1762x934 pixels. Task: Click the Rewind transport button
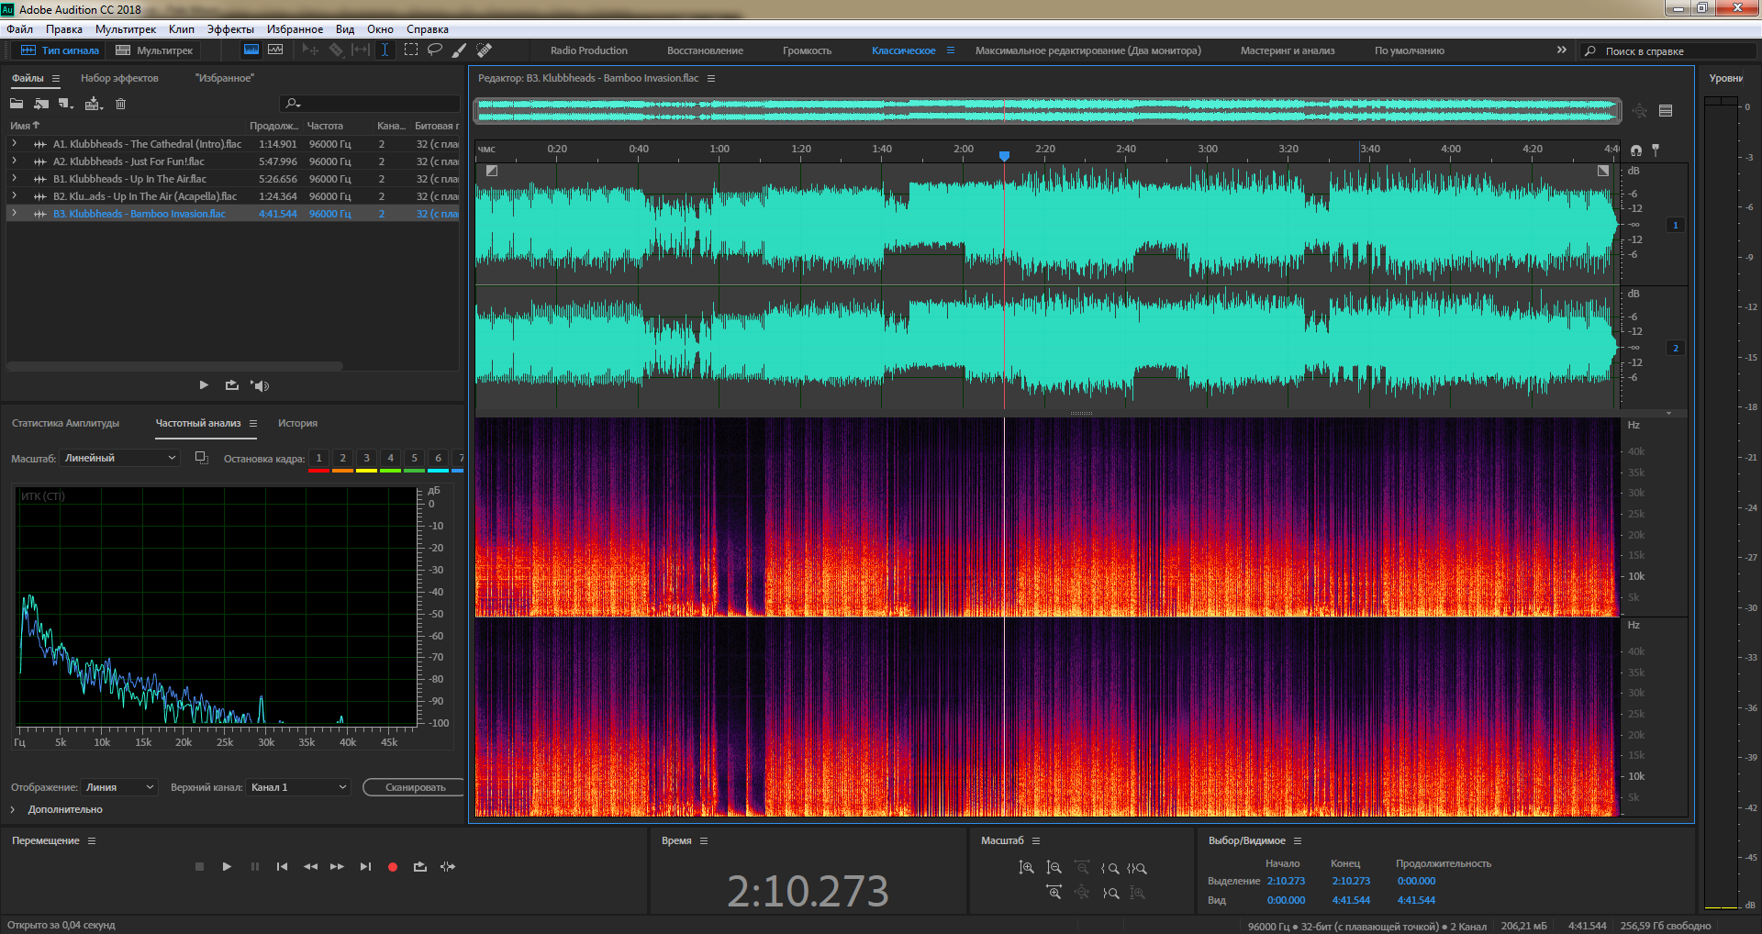coord(310,866)
